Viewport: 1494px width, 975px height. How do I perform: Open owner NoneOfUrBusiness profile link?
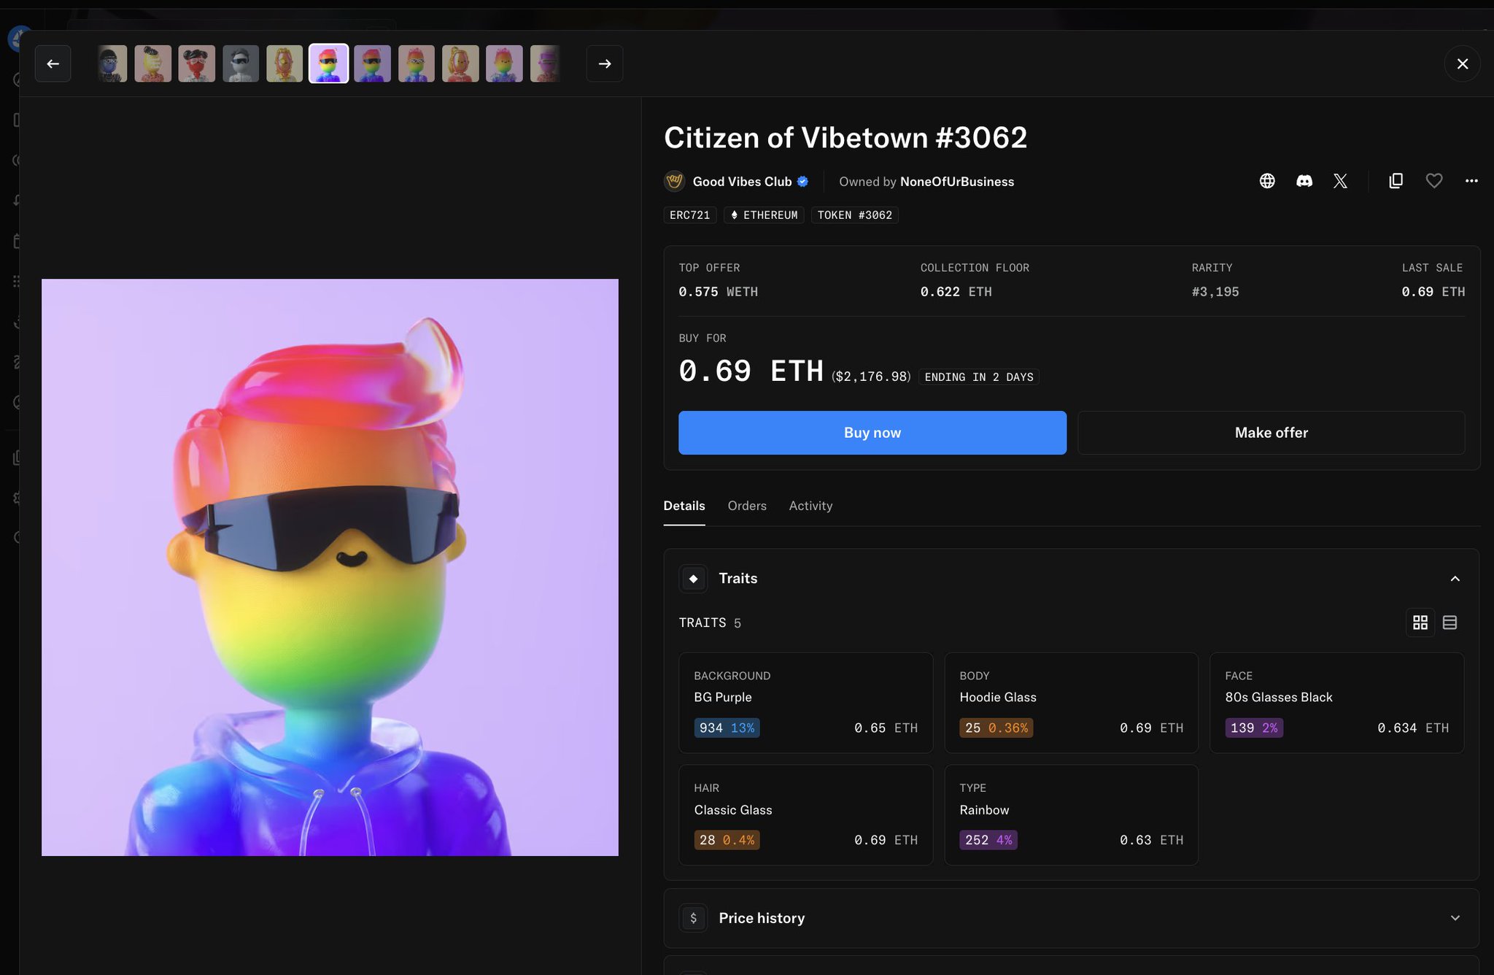pos(956,182)
